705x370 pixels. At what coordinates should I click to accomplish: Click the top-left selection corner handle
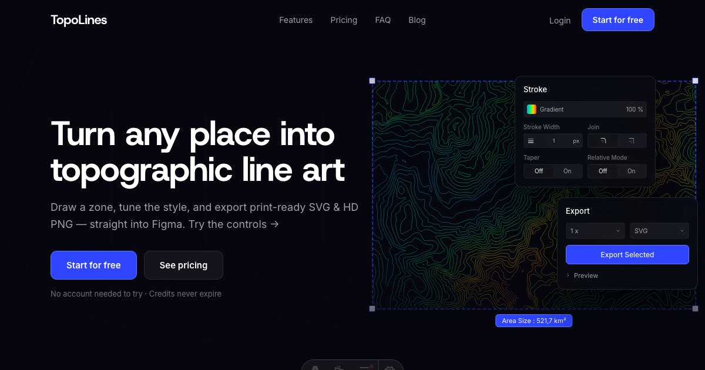point(372,80)
